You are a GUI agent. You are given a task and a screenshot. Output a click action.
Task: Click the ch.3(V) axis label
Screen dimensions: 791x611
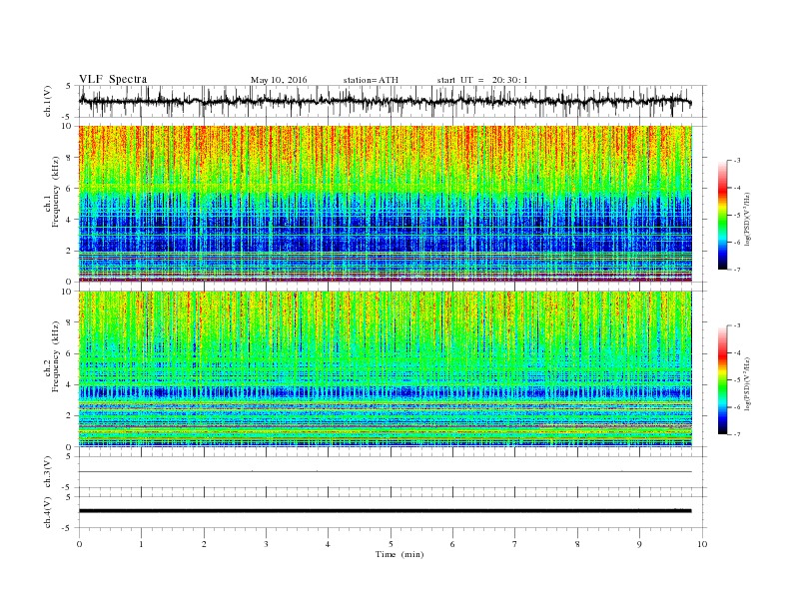pyautogui.click(x=48, y=471)
